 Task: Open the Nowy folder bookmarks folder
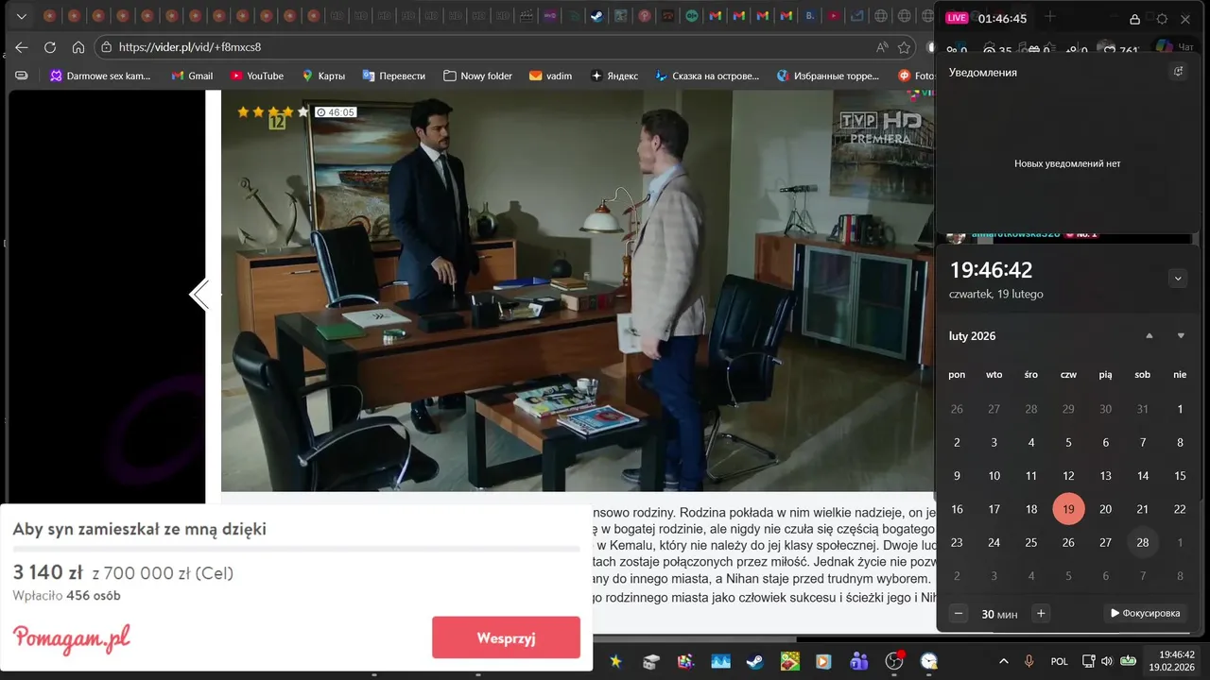(x=477, y=76)
